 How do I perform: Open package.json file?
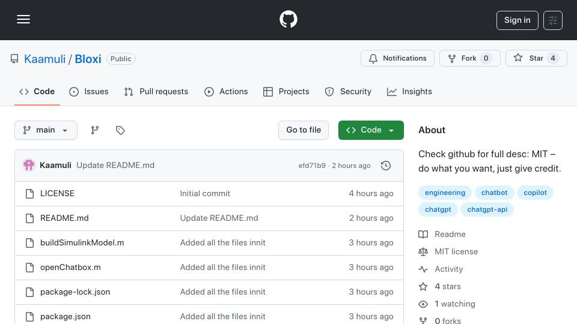[x=65, y=317]
